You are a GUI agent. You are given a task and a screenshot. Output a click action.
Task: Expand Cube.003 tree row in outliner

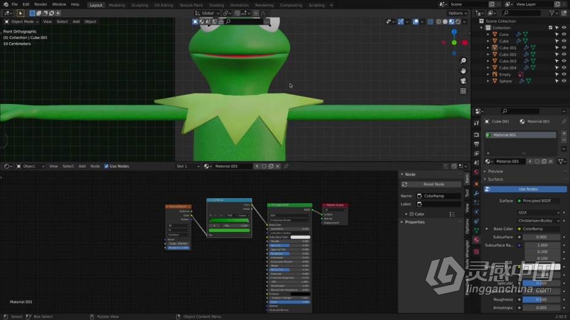[488, 61]
